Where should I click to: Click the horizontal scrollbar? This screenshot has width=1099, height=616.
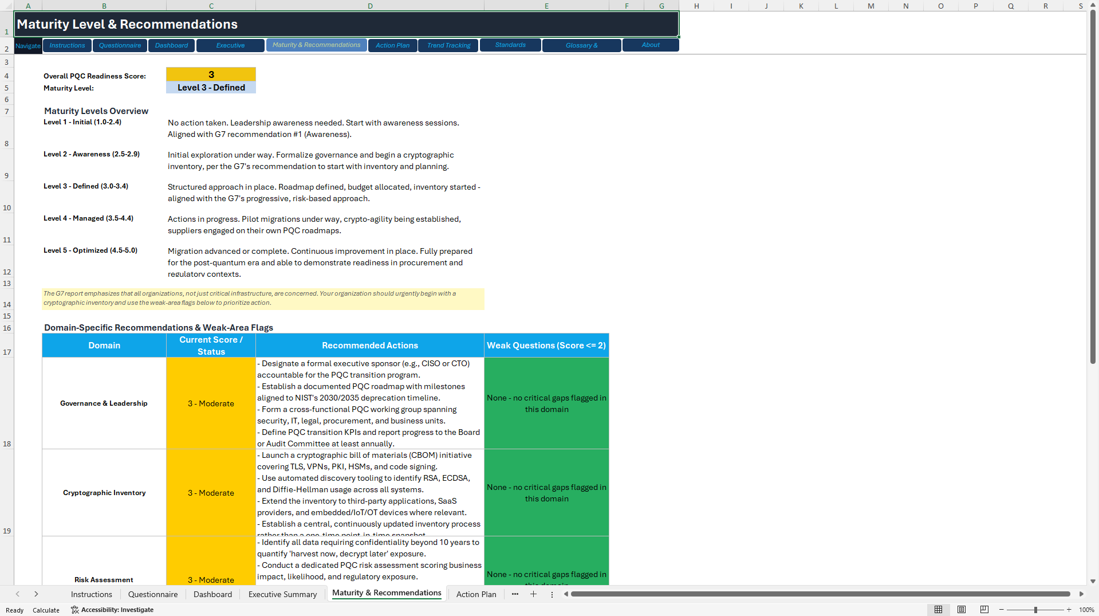(820, 594)
